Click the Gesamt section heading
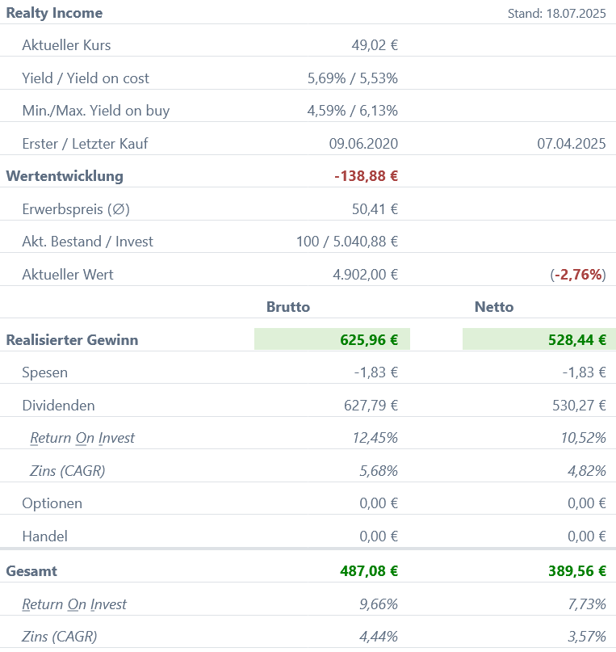The height and width of the screenshot is (652, 616). pos(31,571)
